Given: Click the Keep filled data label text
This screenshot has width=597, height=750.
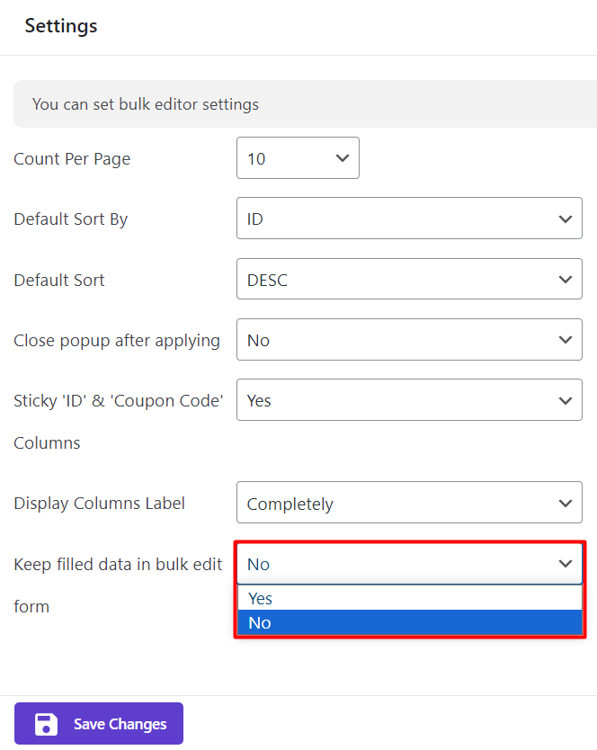Looking at the screenshot, I should [118, 565].
